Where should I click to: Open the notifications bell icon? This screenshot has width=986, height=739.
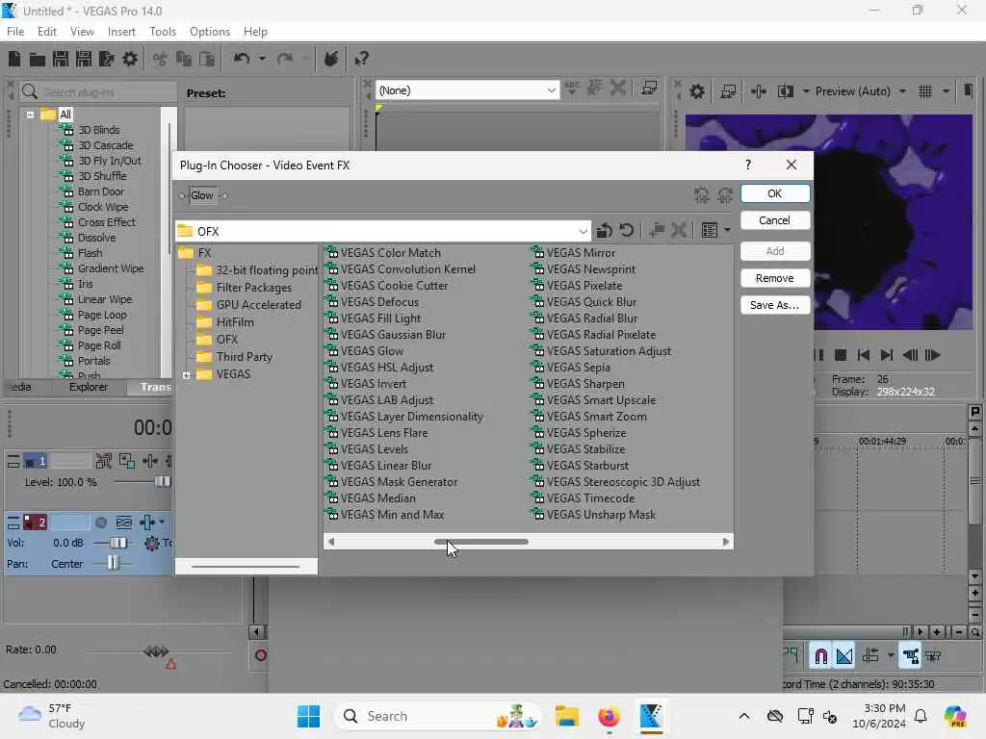921,716
